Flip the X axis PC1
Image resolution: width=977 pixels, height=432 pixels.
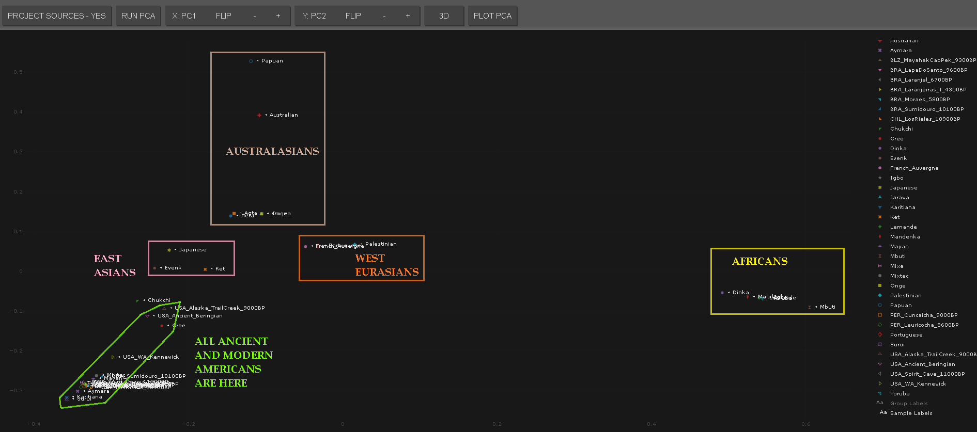pyautogui.click(x=223, y=16)
